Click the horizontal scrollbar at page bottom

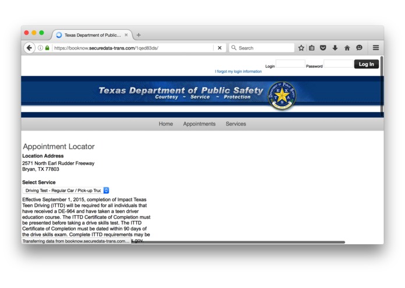tap(238, 243)
